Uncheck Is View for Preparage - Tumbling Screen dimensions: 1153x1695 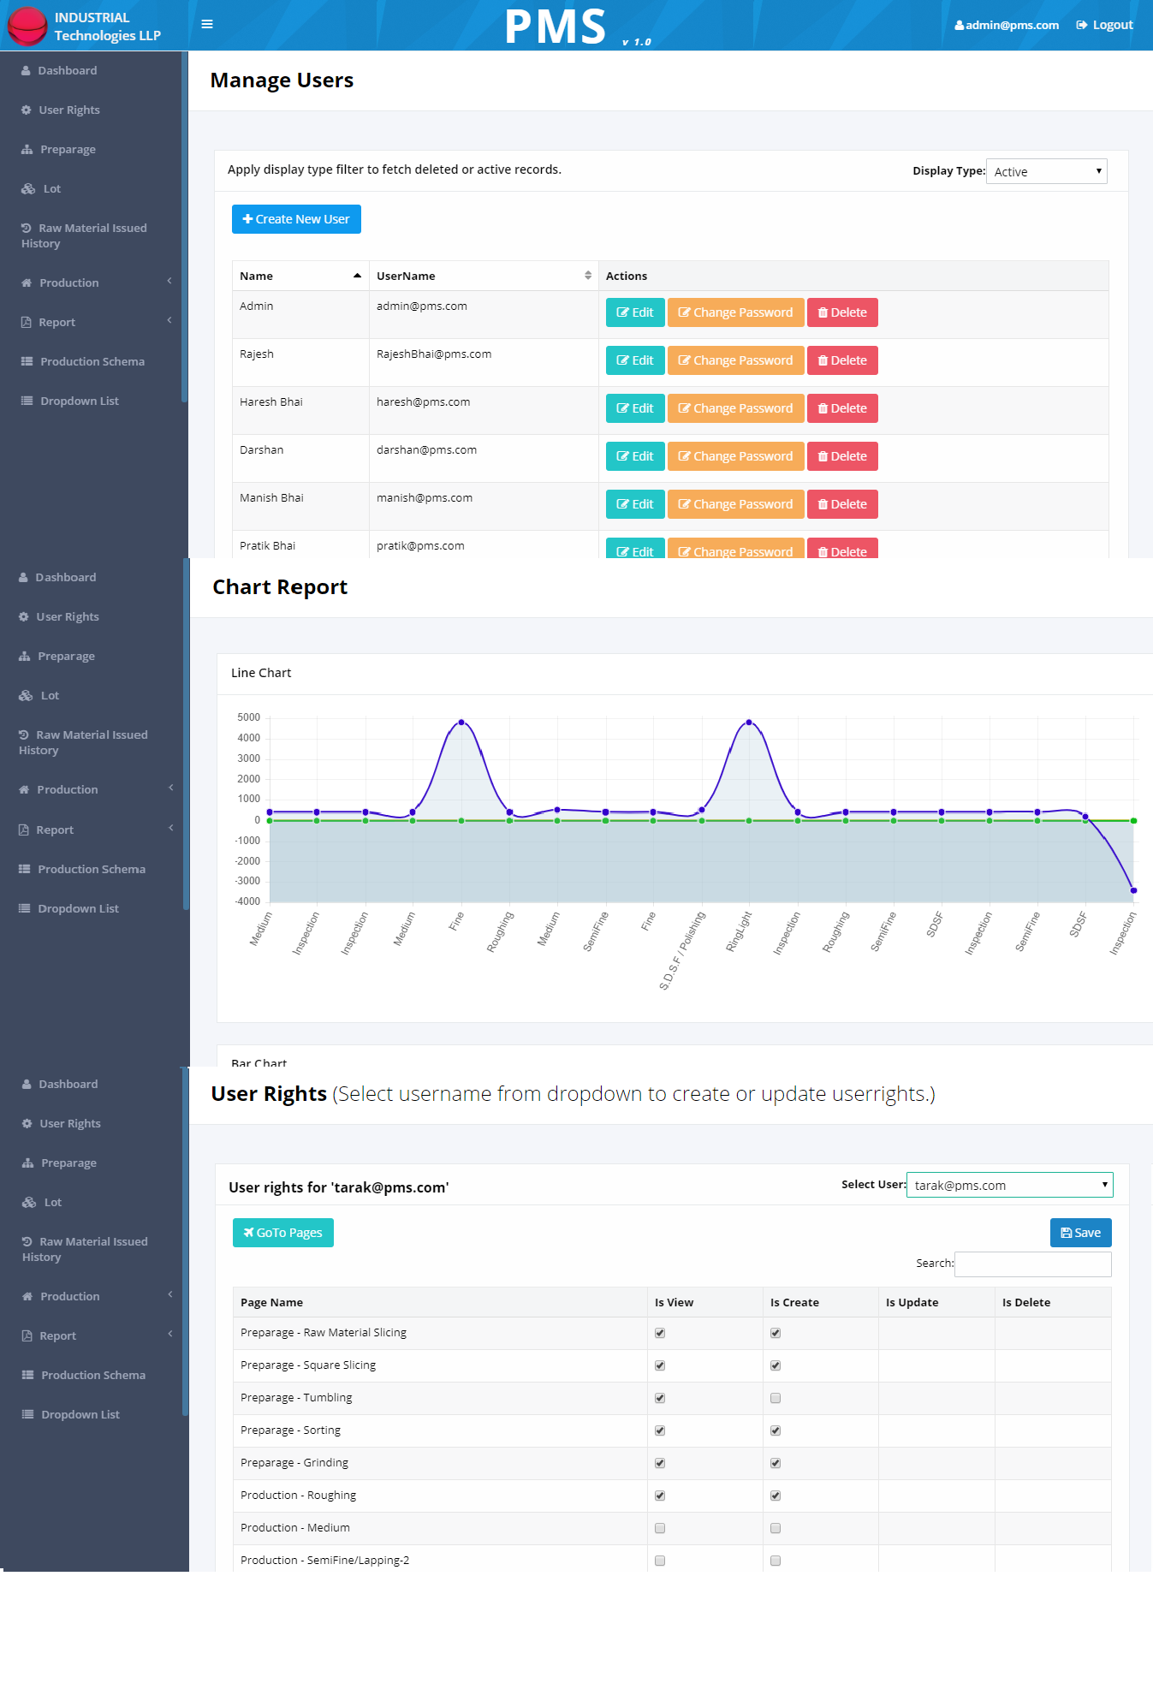pos(660,1398)
